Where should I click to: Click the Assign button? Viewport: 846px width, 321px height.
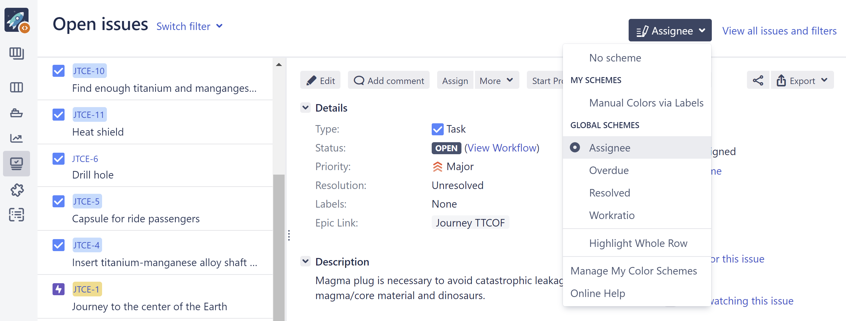[x=455, y=80]
